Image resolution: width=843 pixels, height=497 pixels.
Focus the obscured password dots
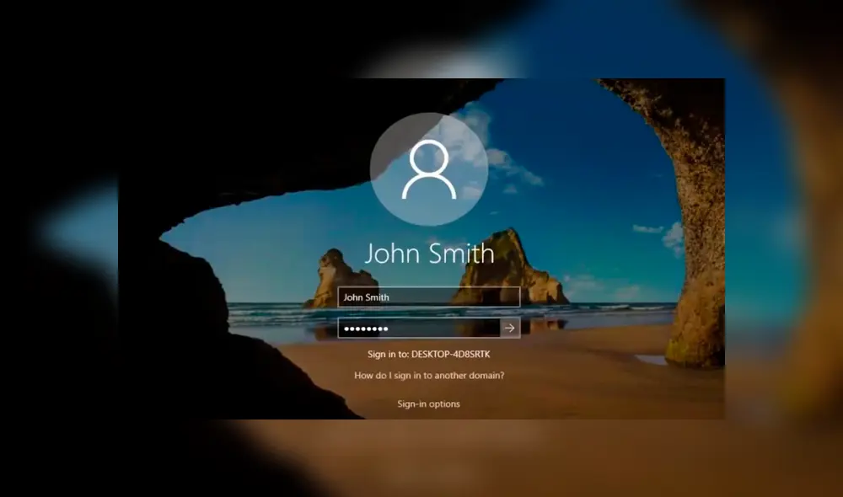[x=367, y=328]
